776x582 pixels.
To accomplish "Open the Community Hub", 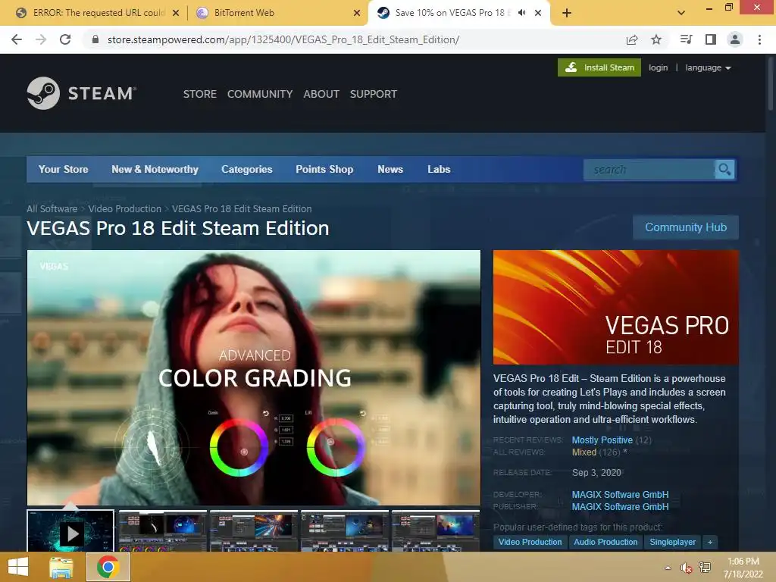I will pos(685,227).
